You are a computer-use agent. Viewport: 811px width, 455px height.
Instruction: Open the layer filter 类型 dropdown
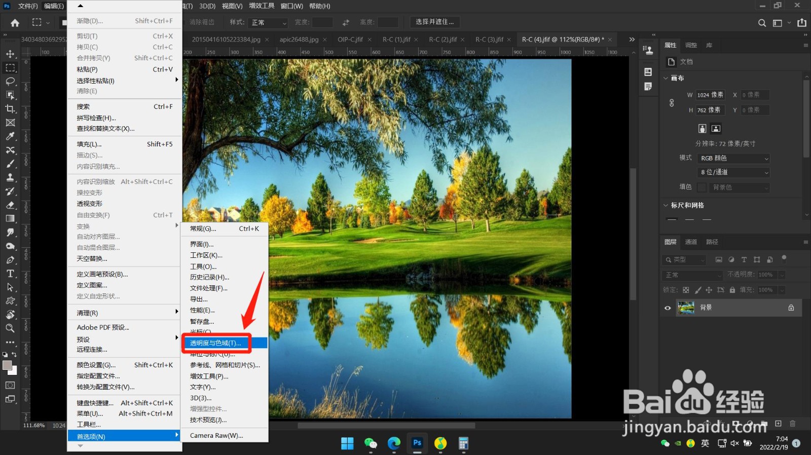coord(685,259)
